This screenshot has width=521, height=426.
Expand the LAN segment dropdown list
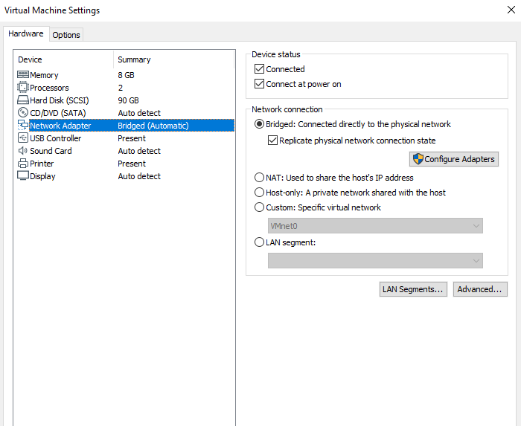[375, 260]
